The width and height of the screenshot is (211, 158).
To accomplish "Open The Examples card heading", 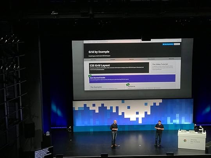I will 96,87.
